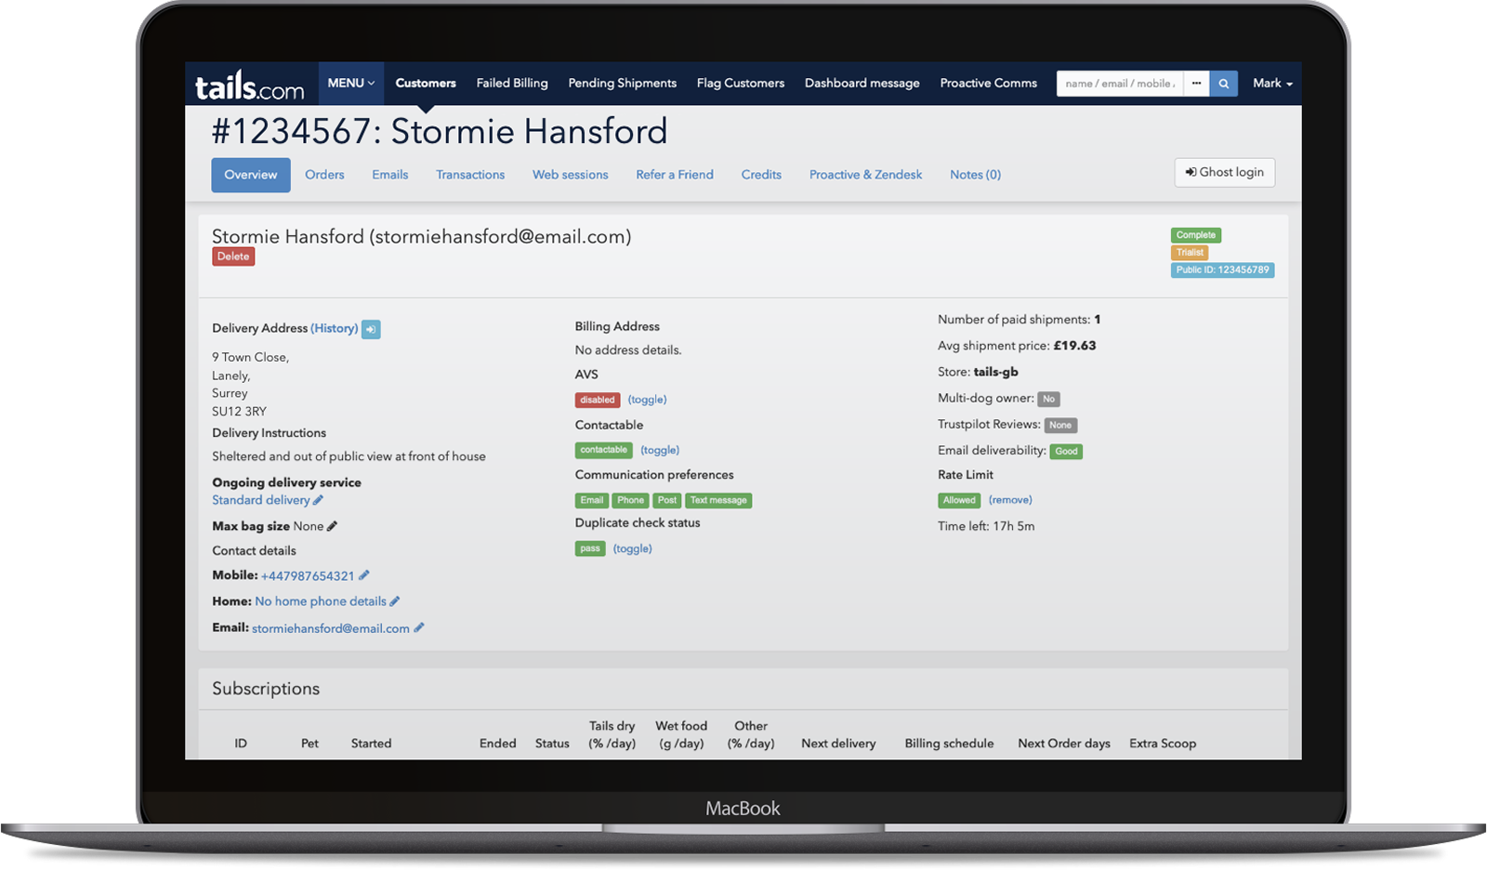Click pencil icon next to Max bag size
Screen dimensions: 1487x870
tap(332, 526)
